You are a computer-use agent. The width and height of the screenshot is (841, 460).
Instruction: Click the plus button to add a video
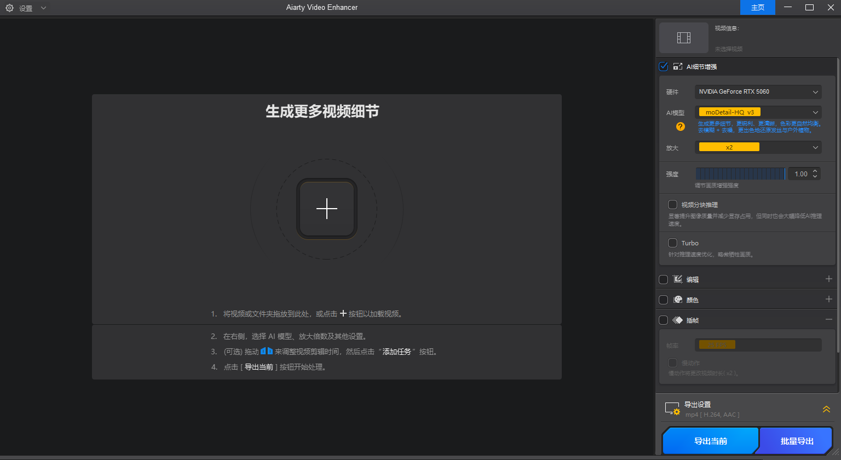click(327, 209)
